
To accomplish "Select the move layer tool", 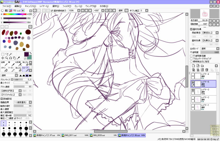I will pyautogui.click(x=3, y=58).
